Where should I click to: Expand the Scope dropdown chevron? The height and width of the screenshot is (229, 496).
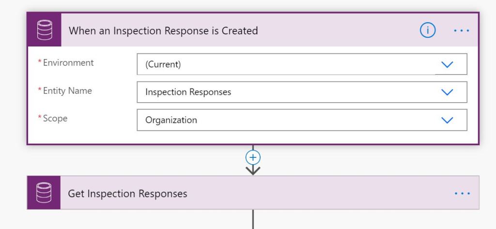pos(448,120)
